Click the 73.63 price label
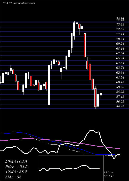 point(120,24)
